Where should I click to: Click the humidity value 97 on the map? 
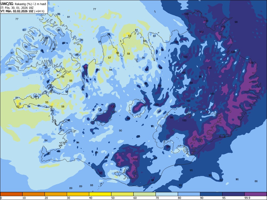tap(101, 173)
